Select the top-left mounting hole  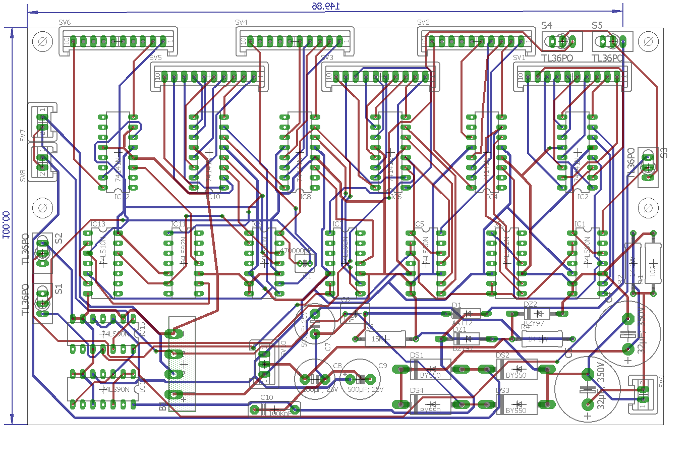pyautogui.click(x=43, y=41)
